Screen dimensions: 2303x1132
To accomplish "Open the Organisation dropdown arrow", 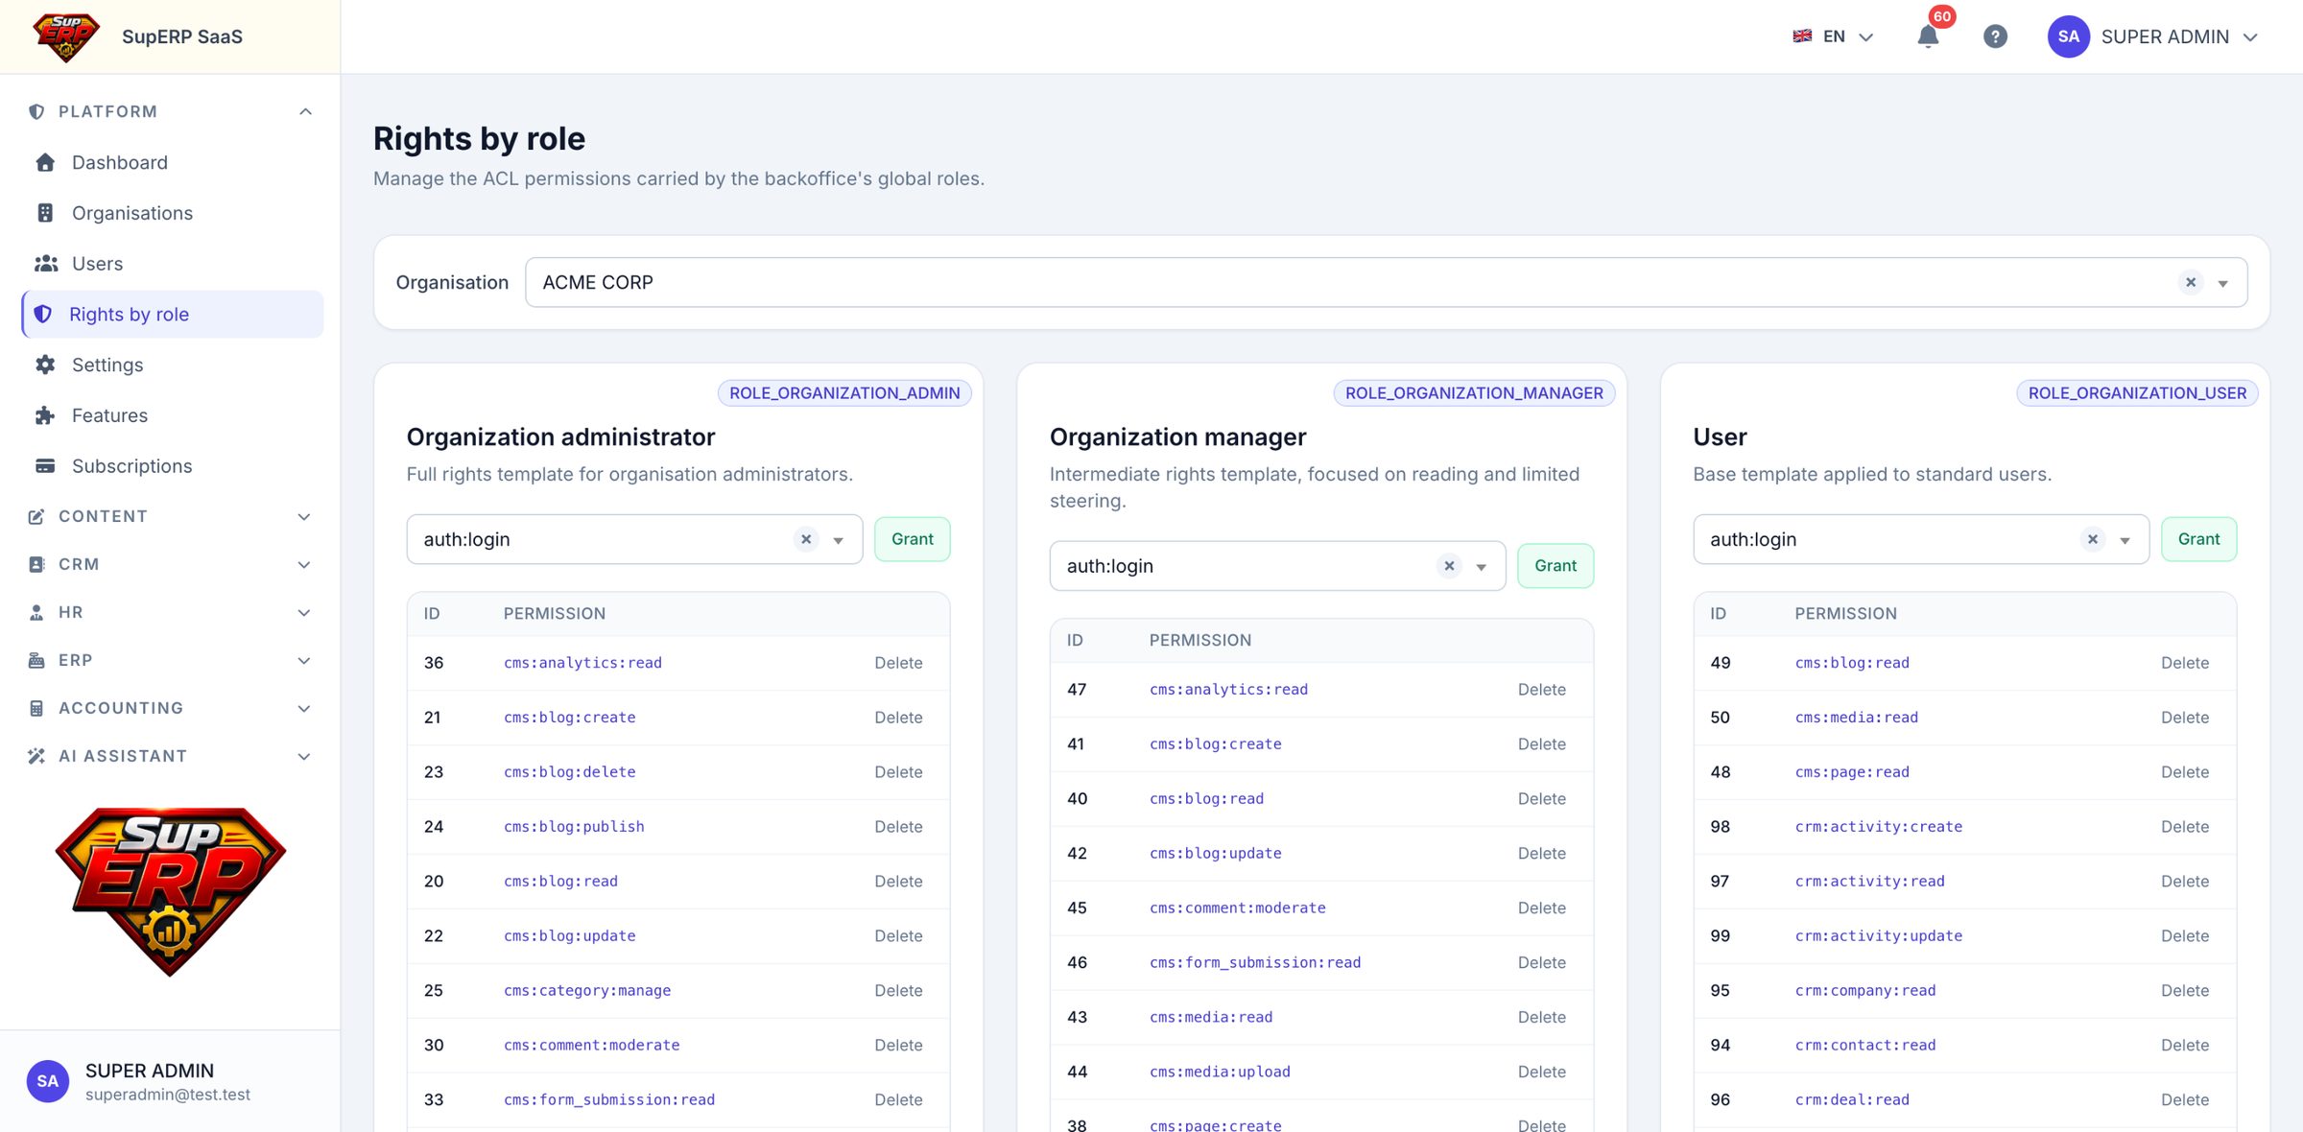I will [2222, 283].
